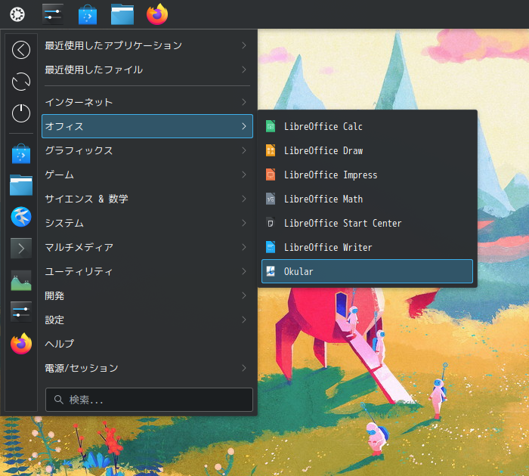Viewport: 529px width, 476px height.
Task: Launch LibreOffice Writer from submenu
Action: click(x=367, y=247)
